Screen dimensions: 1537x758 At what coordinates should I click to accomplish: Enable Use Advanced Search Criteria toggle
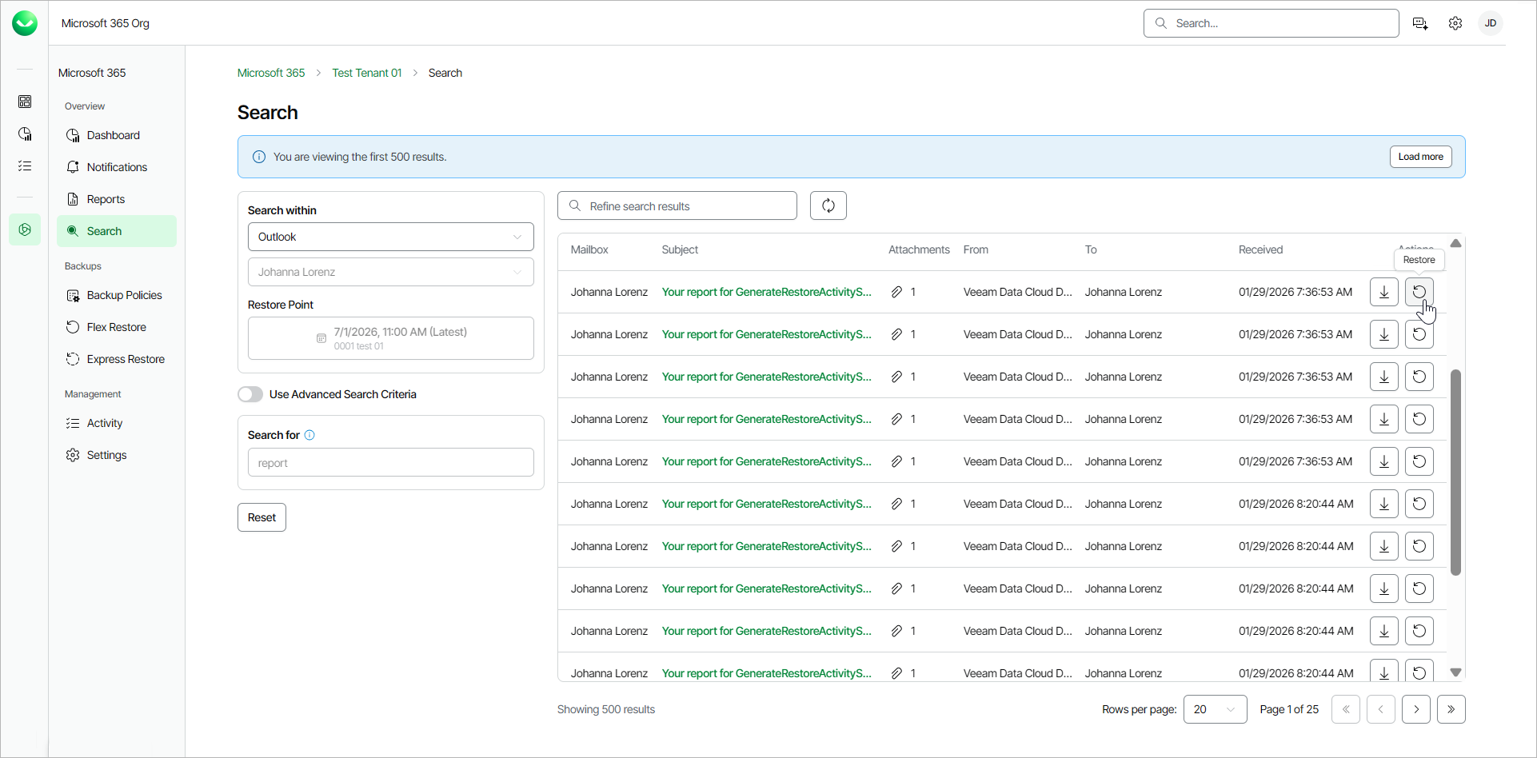click(x=250, y=394)
